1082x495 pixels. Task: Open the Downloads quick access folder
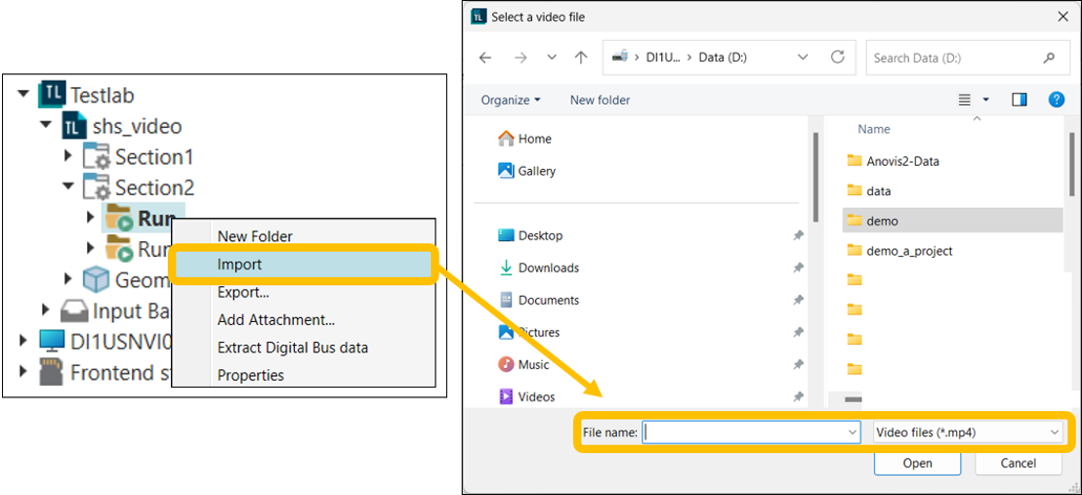[548, 268]
